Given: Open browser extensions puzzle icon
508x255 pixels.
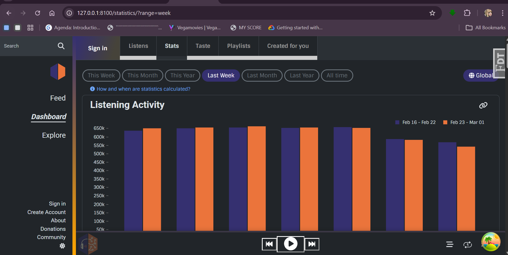Looking at the screenshot, I should pyautogui.click(x=467, y=13).
